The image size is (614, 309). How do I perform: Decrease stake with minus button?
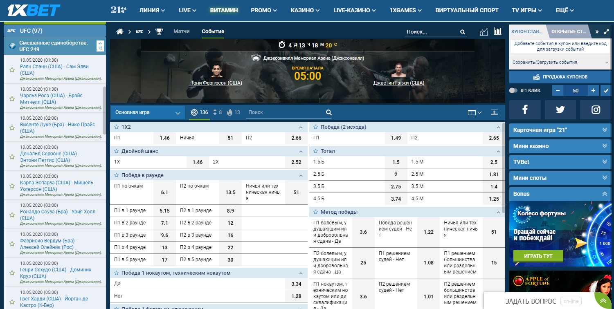coord(558,90)
